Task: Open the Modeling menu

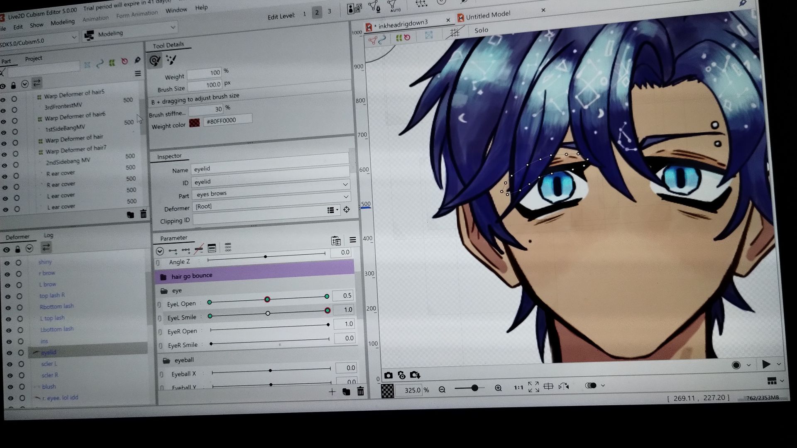Action: click(x=63, y=22)
